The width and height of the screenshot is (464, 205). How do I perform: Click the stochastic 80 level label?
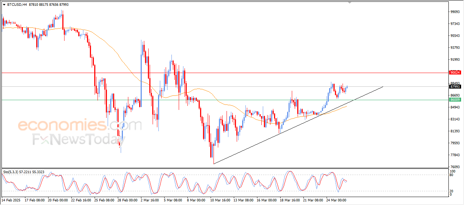[452, 175]
